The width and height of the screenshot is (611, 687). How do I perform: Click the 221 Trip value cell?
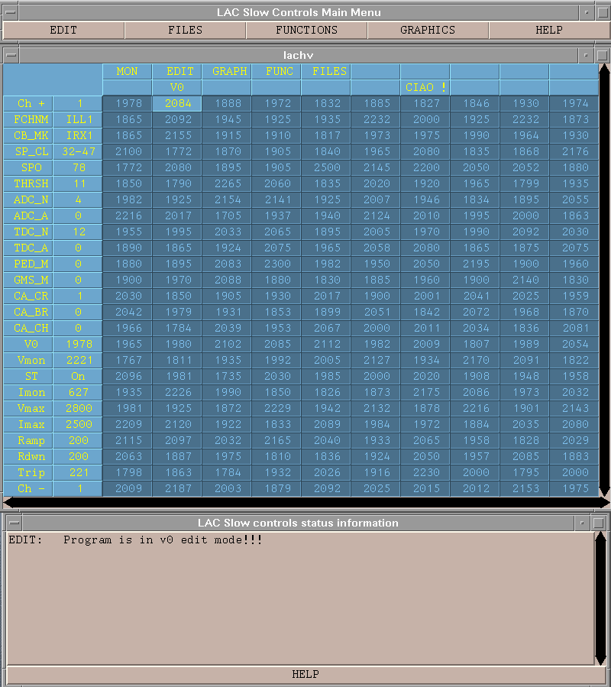78,472
